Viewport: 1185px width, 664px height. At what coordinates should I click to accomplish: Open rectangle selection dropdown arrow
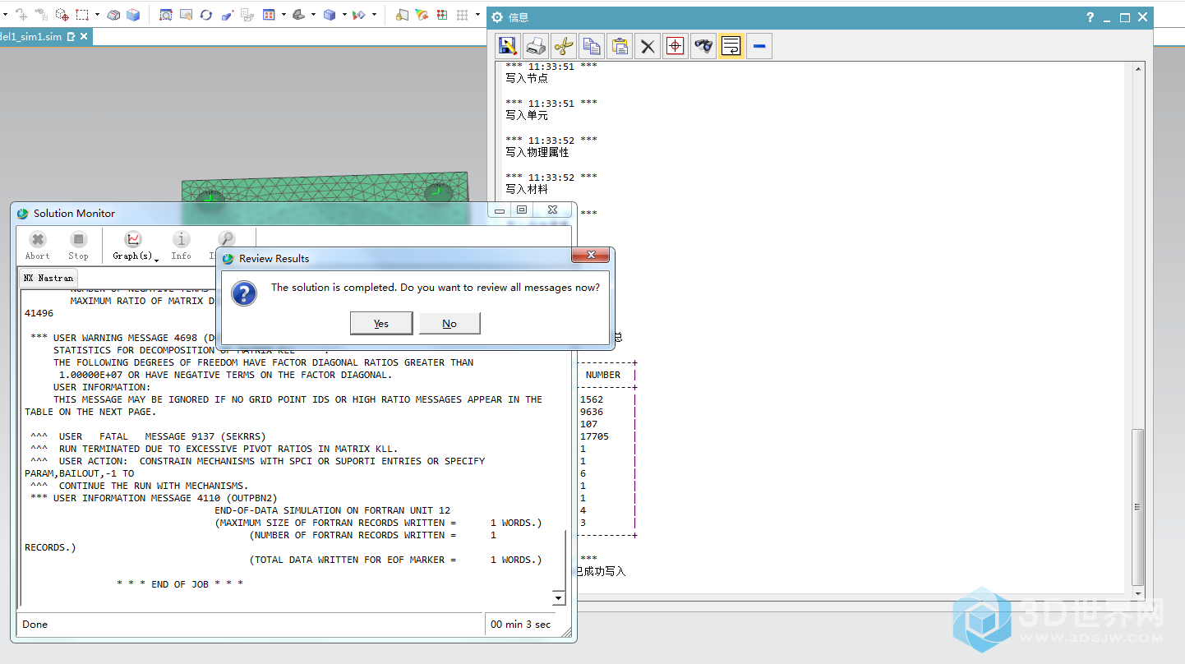tap(97, 15)
